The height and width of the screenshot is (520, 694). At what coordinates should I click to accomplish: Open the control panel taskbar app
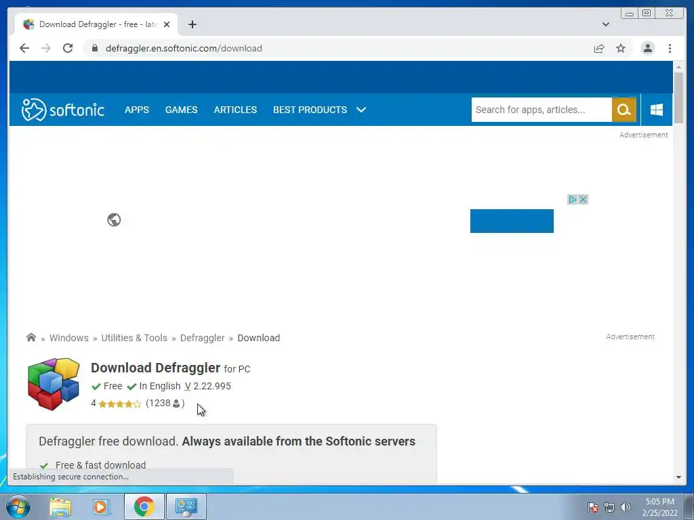[x=186, y=506]
